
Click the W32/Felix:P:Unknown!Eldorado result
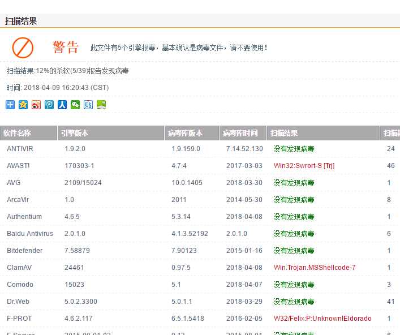[x=322, y=319]
